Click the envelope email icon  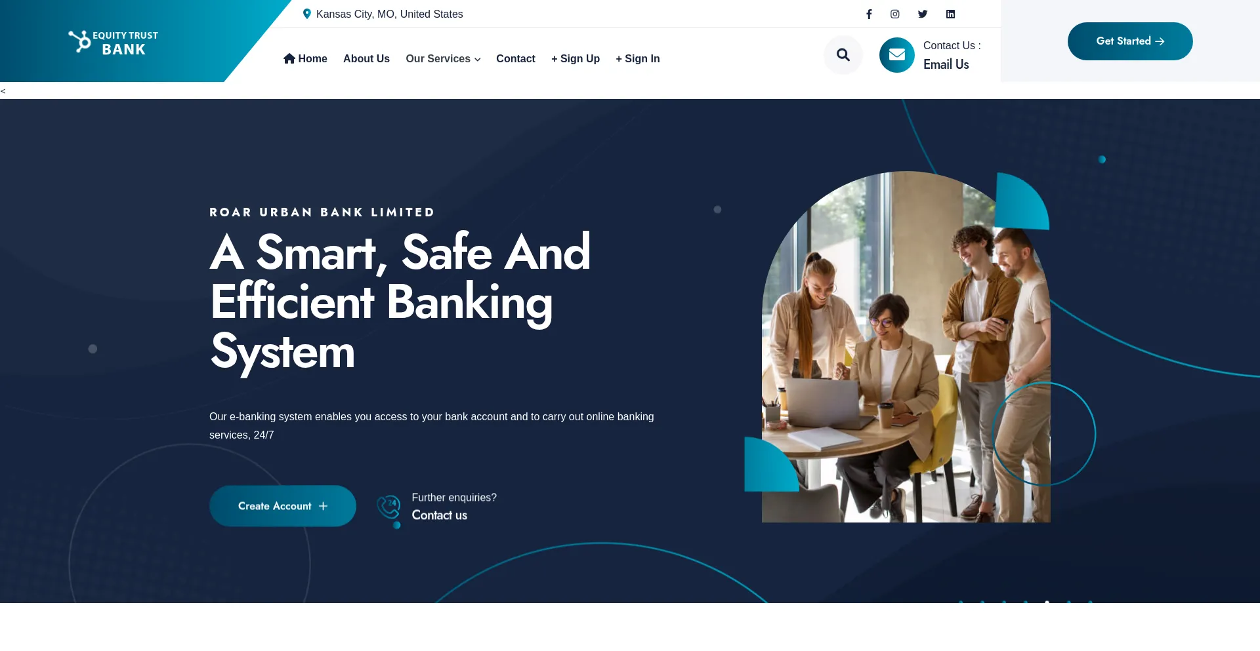click(x=897, y=55)
